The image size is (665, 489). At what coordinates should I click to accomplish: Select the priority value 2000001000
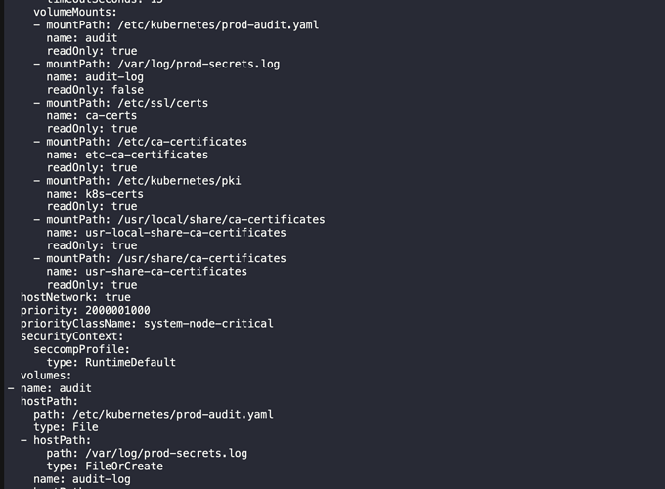(117, 310)
